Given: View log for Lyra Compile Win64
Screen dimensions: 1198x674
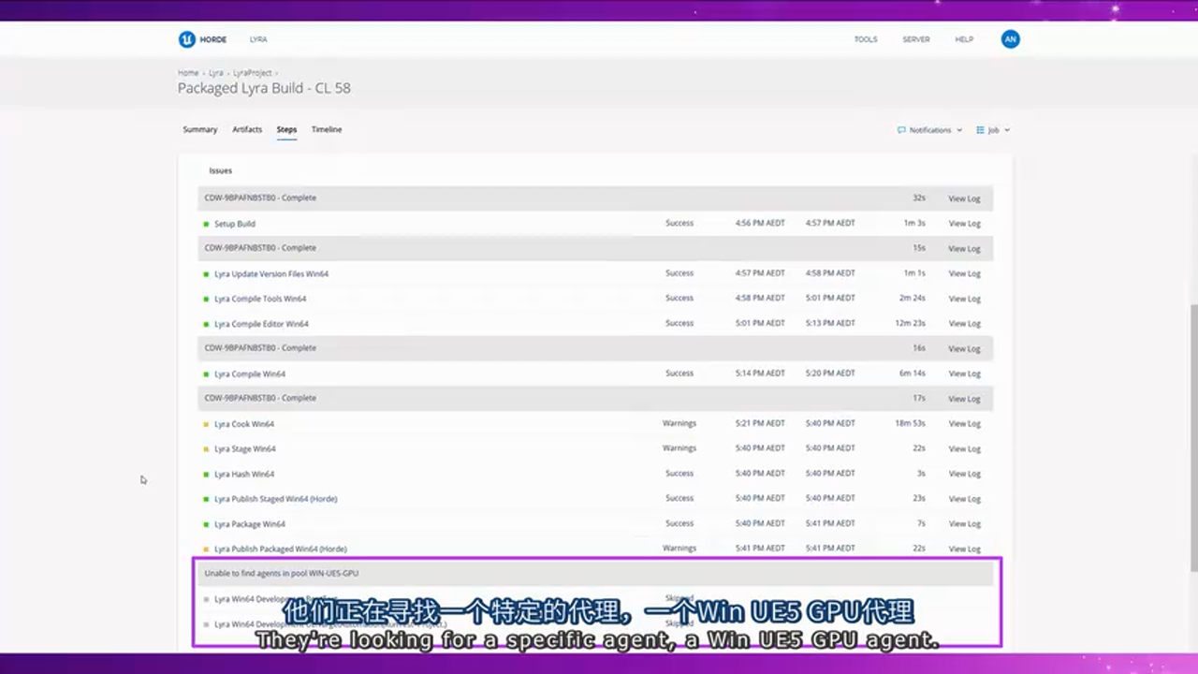Looking at the screenshot, I should [964, 374].
